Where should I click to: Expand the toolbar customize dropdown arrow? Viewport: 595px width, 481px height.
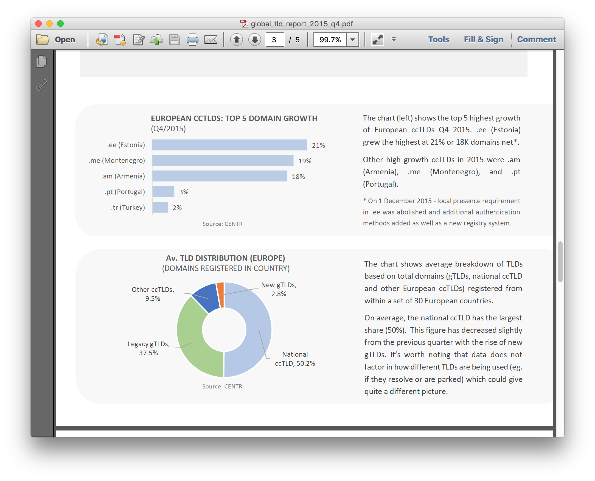click(x=394, y=40)
